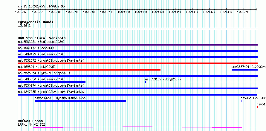Open the nsv833109 (Wong2007) label
266x131 pixels.
[x=163, y=79]
